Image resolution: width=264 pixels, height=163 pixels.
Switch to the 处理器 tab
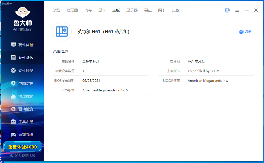coord(72,10)
